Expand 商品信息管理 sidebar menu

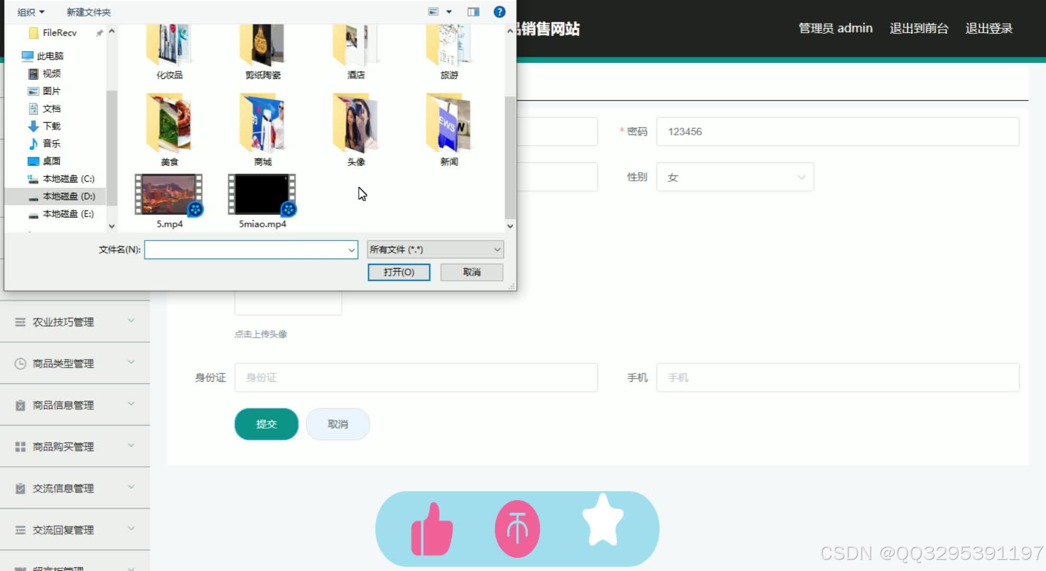pos(75,405)
